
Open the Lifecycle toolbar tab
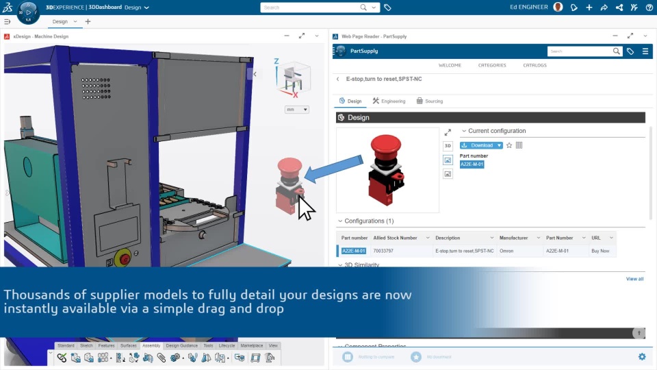point(227,345)
